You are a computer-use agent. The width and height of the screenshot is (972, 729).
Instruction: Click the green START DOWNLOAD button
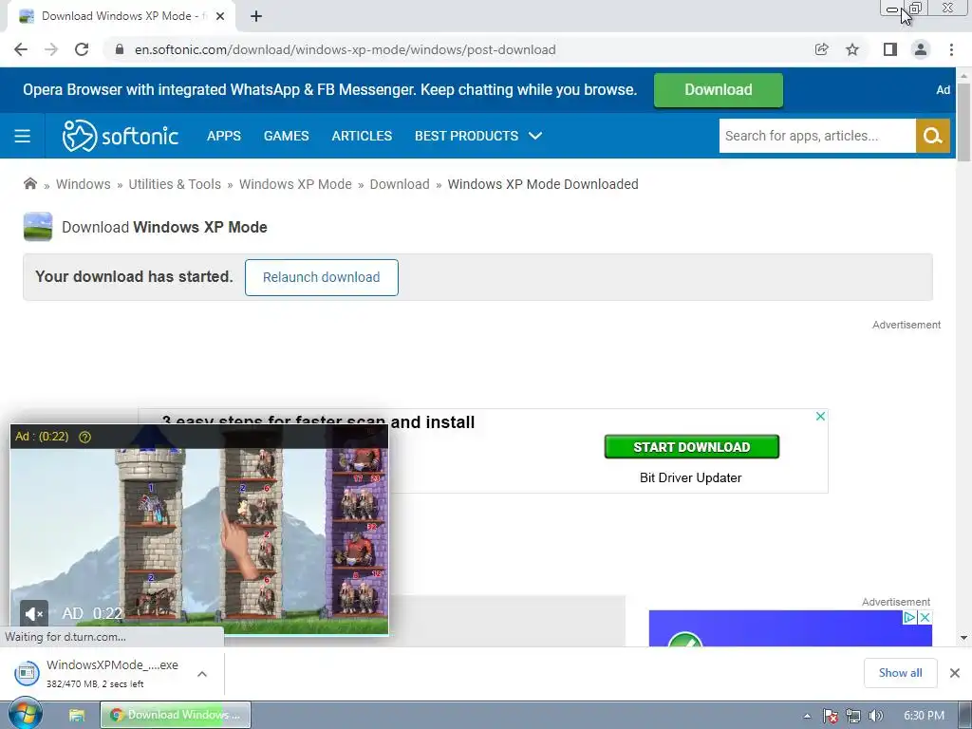point(692,447)
